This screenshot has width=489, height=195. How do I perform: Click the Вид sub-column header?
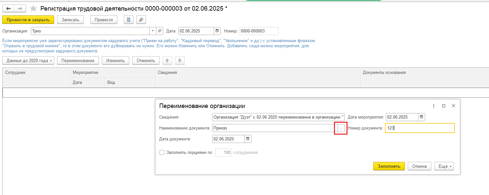(130, 82)
